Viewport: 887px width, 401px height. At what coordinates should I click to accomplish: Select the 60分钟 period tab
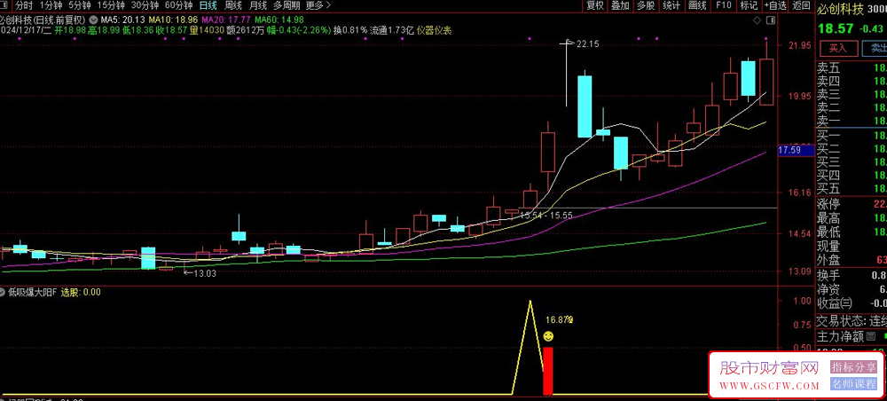pos(179,5)
